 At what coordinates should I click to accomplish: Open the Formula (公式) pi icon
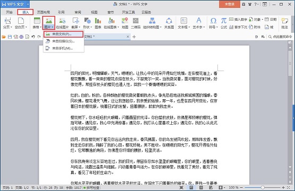224,23
